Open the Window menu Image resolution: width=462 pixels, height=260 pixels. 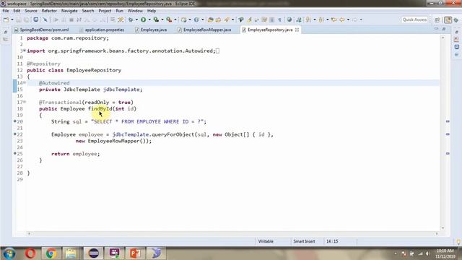135,11
